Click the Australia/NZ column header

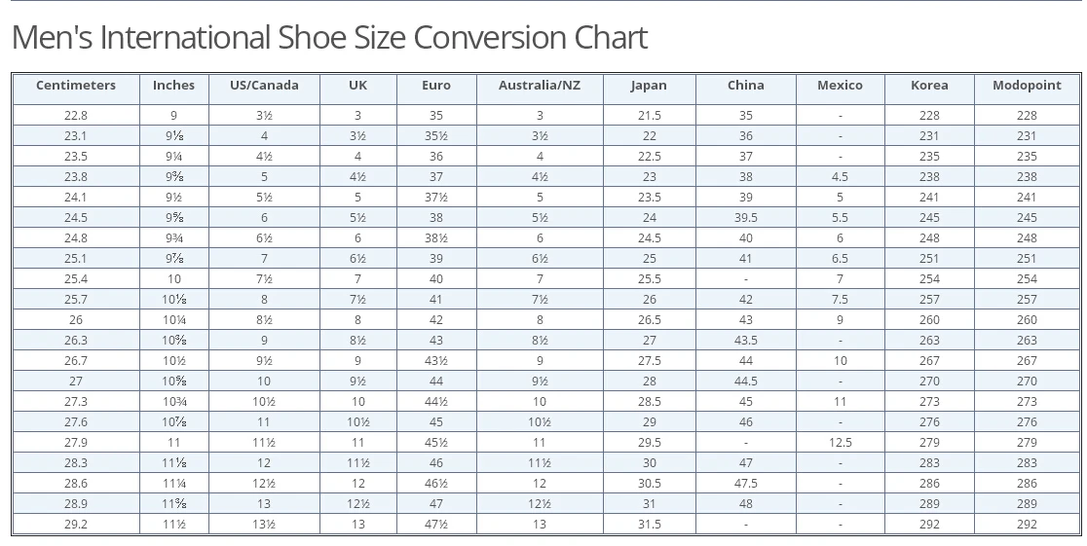point(540,86)
